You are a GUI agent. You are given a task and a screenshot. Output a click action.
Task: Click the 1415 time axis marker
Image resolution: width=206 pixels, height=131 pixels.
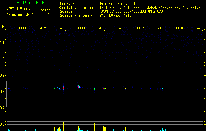pos(101,28)
